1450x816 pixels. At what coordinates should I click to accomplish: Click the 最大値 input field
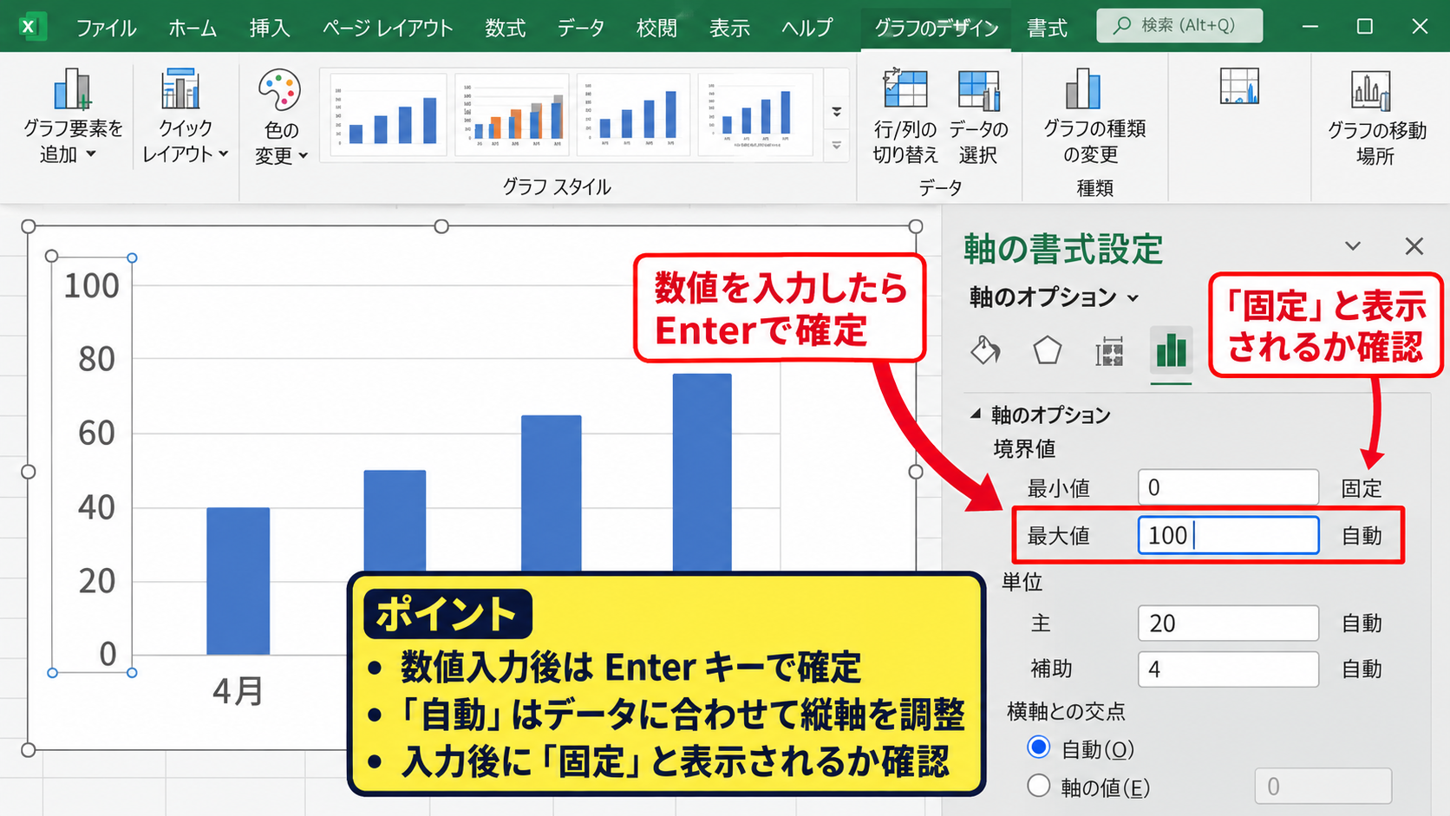[1228, 535]
